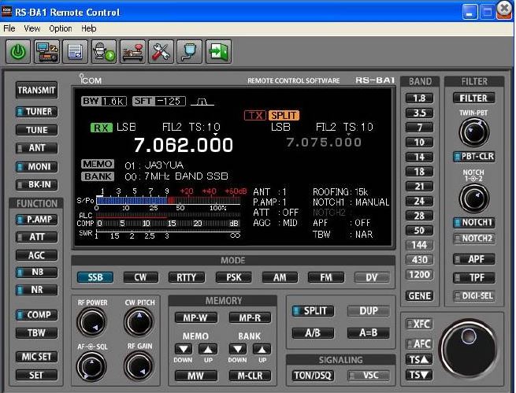Select the CW mode button

pyautogui.click(x=139, y=277)
